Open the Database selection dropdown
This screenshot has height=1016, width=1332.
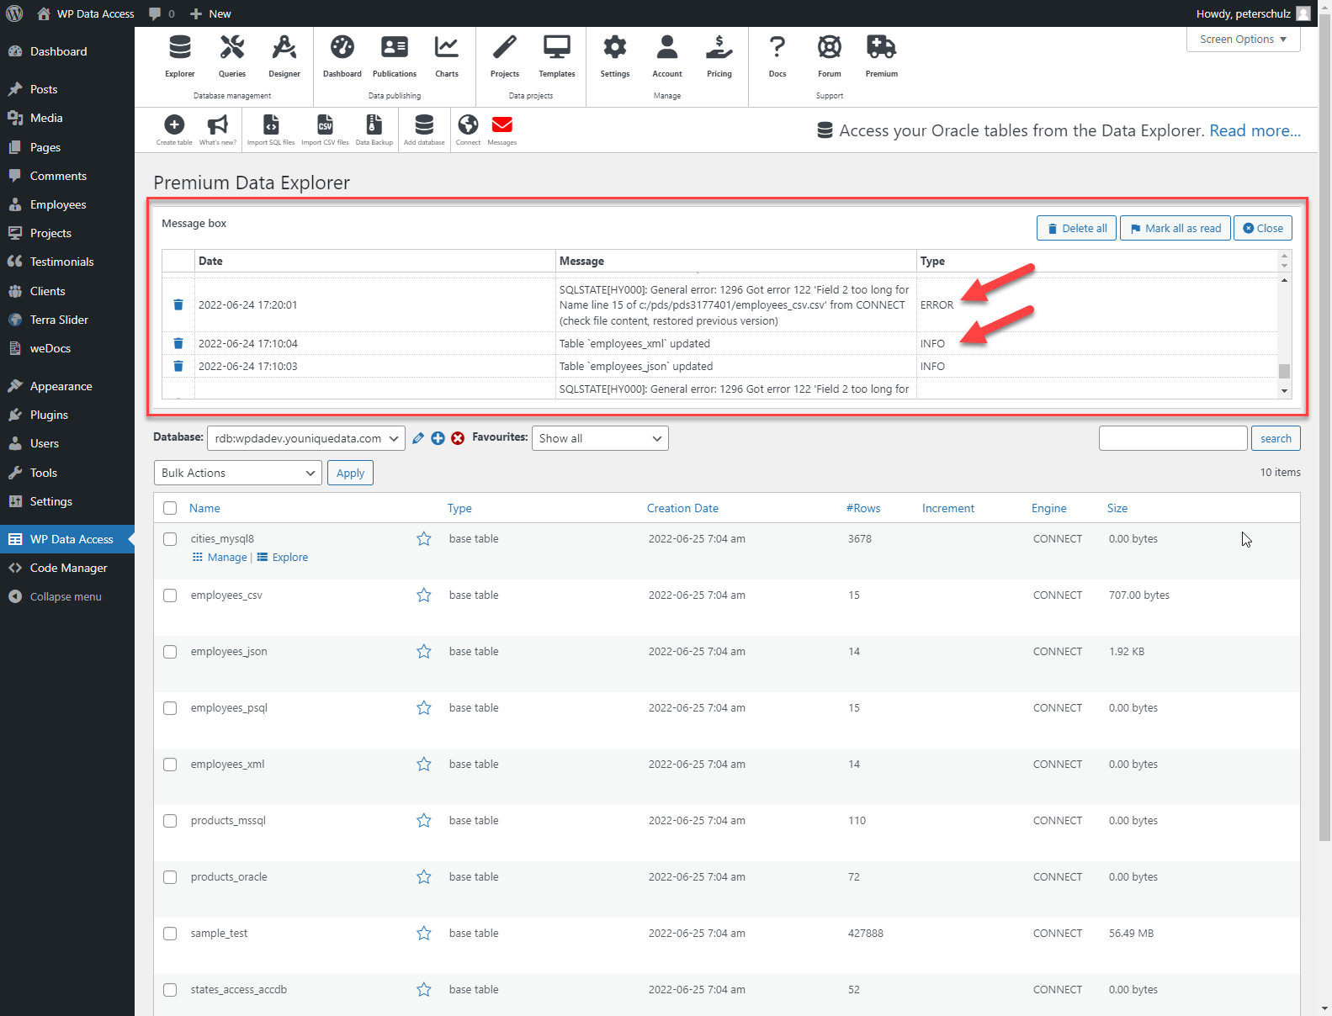click(306, 438)
